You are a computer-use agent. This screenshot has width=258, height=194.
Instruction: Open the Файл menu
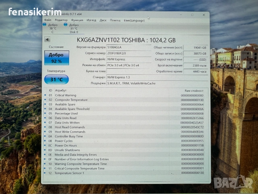[x=48, y=20]
